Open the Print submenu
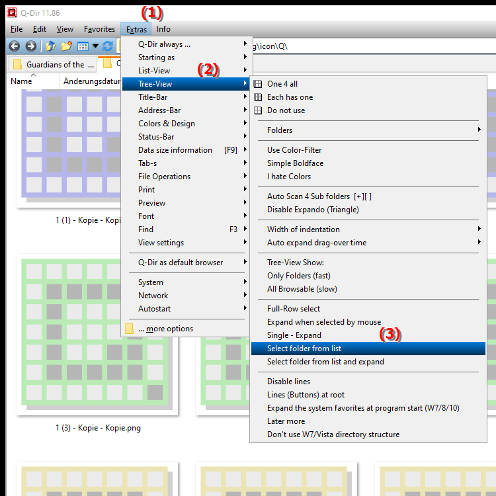The image size is (496, 496). click(186, 190)
